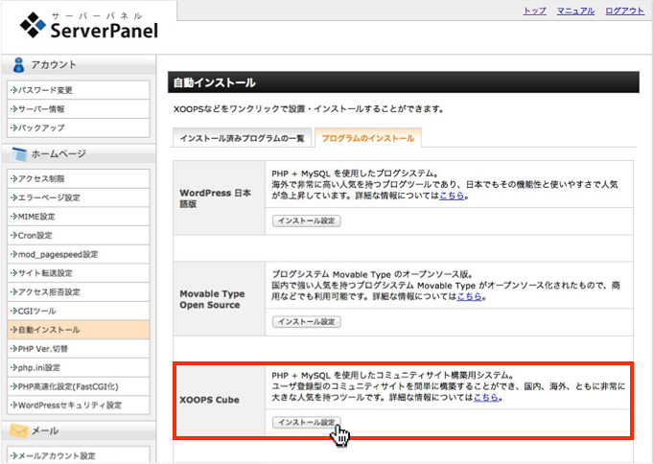Open WordPressセキュリティ設定 in the sidebar
653x464 pixels.
pos(79,405)
